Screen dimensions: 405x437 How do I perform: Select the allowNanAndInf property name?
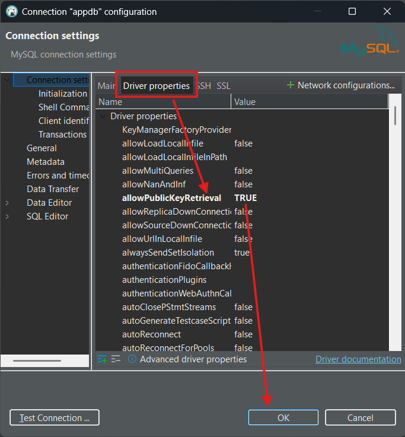pyautogui.click(x=154, y=184)
